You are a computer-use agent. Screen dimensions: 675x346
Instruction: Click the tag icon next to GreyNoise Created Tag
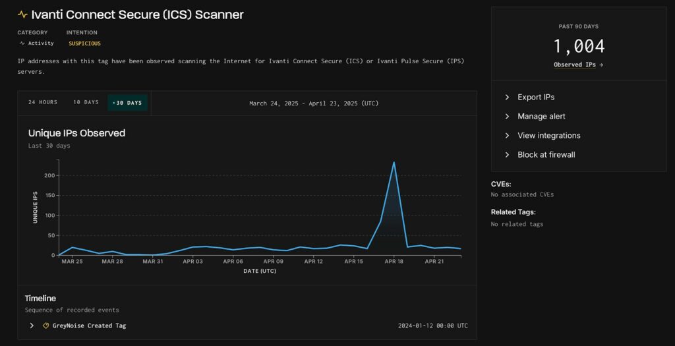45,326
